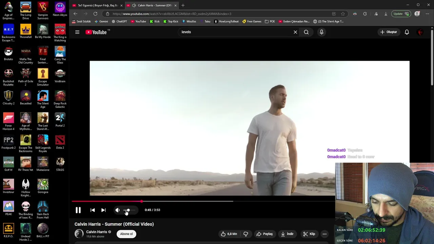Click the address bar URL
Screen dimensions: 434x244
point(172,14)
